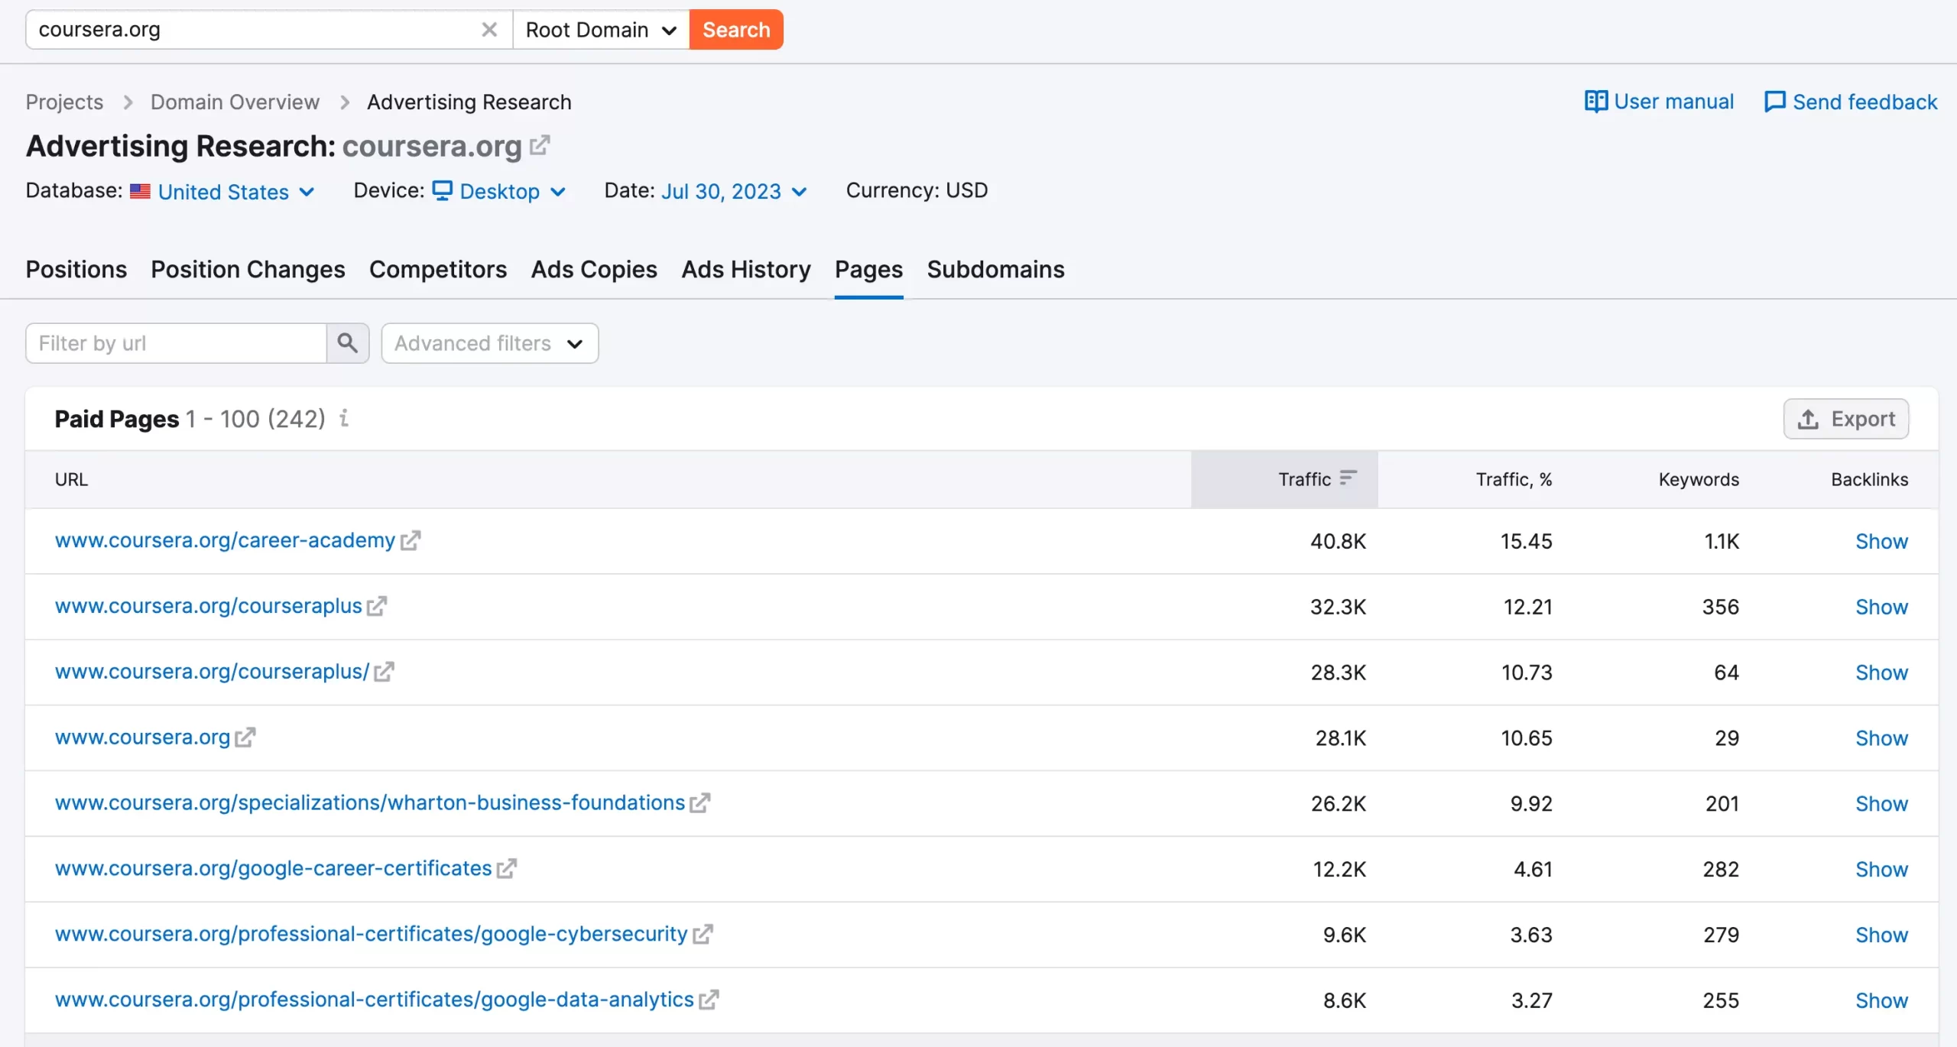Viewport: 1957px width, 1047px height.
Task: Open the www.coursera.org/courseraplus/ URL link
Action: point(212,672)
